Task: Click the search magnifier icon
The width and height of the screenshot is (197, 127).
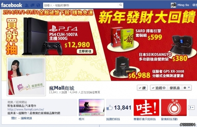Action: pos(121,5)
